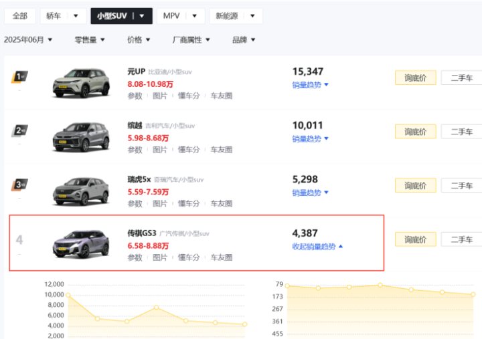This screenshot has height=339, width=482.
Task: Click 二手车 button for 传祺GS3
Action: [x=461, y=239]
